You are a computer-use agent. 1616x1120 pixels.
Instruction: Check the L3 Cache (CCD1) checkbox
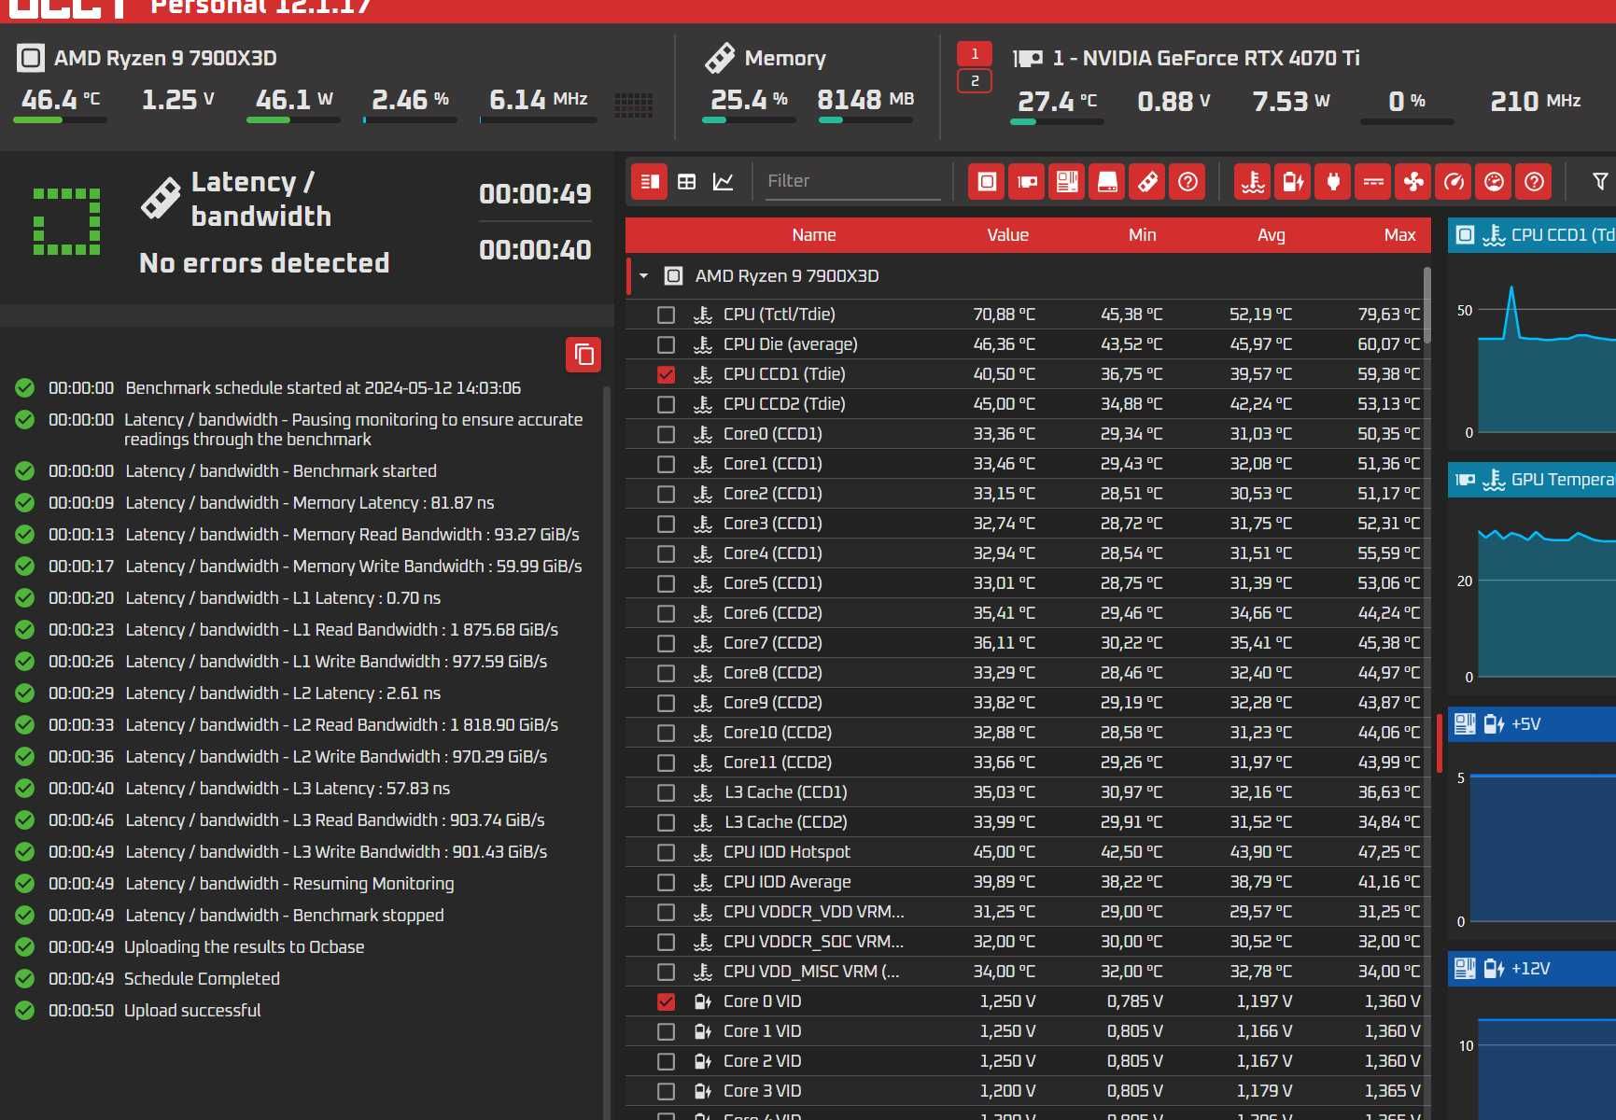(666, 792)
